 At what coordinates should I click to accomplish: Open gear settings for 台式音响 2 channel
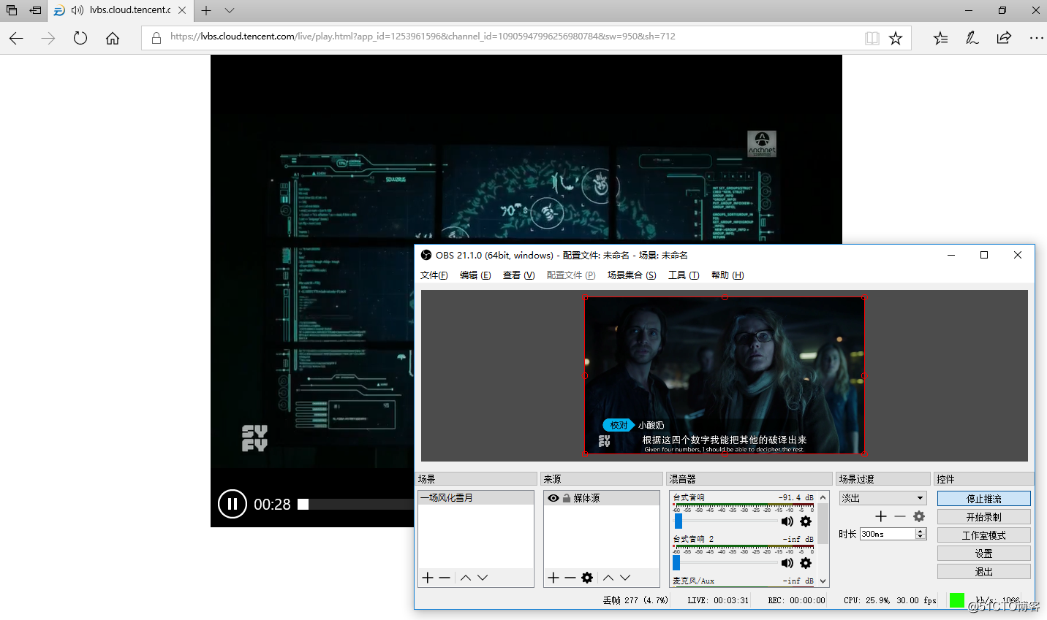coord(806,563)
